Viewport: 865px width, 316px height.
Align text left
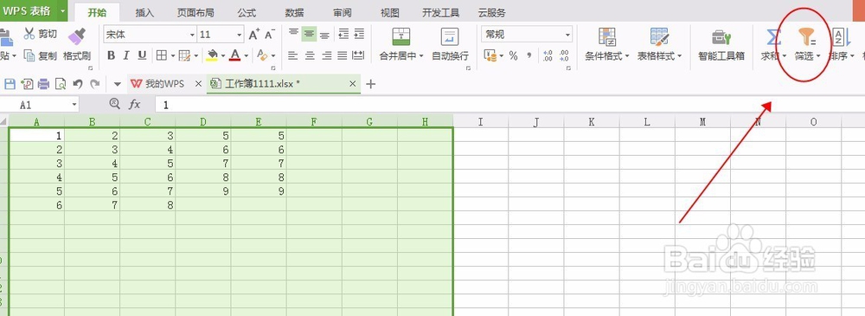pos(293,55)
